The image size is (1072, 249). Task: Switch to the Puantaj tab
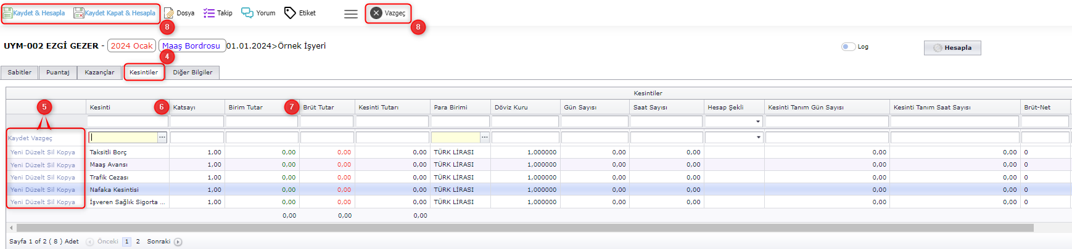pos(58,73)
